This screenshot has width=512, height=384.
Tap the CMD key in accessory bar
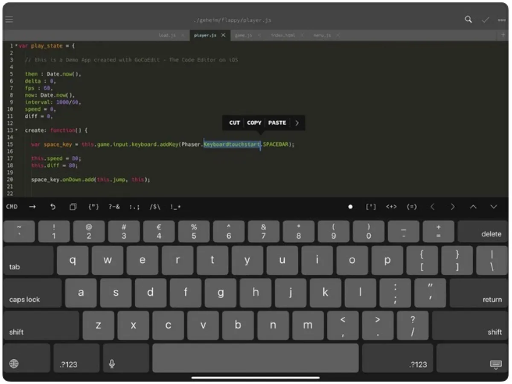pos(12,207)
